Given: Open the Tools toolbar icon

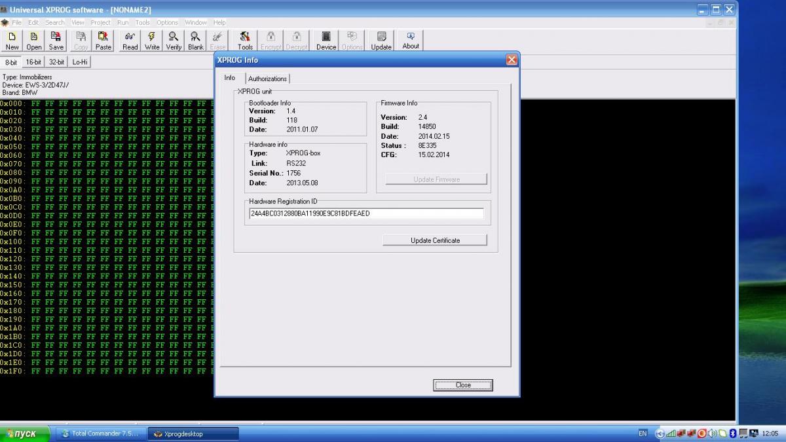Looking at the screenshot, I should [x=245, y=41].
